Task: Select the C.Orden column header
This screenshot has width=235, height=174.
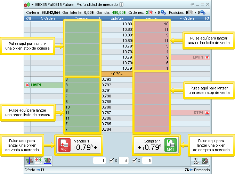Action: pos(48,18)
